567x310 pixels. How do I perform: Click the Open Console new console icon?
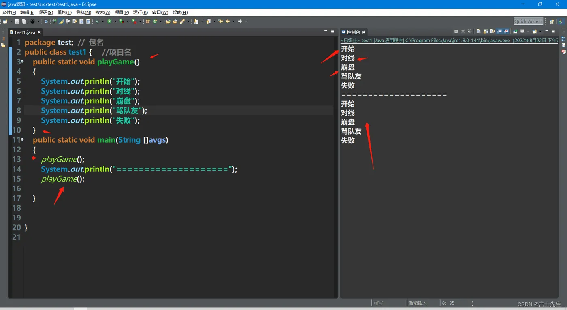(x=535, y=31)
